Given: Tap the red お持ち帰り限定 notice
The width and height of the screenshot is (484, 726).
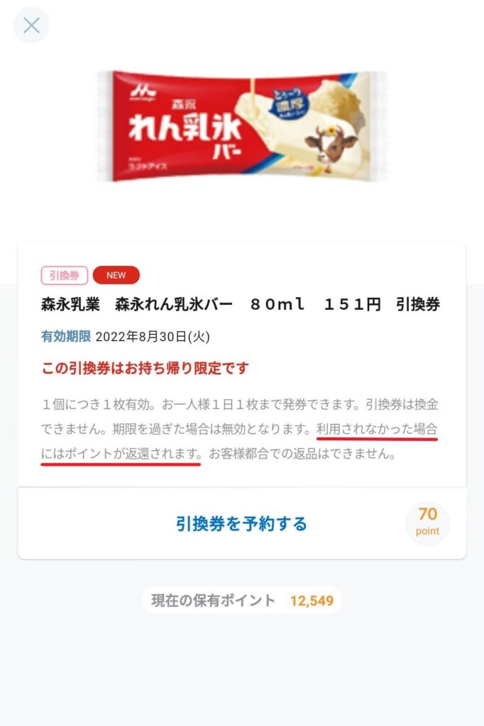Looking at the screenshot, I should coord(145,369).
